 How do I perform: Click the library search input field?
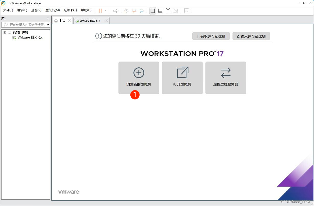coord(26,25)
